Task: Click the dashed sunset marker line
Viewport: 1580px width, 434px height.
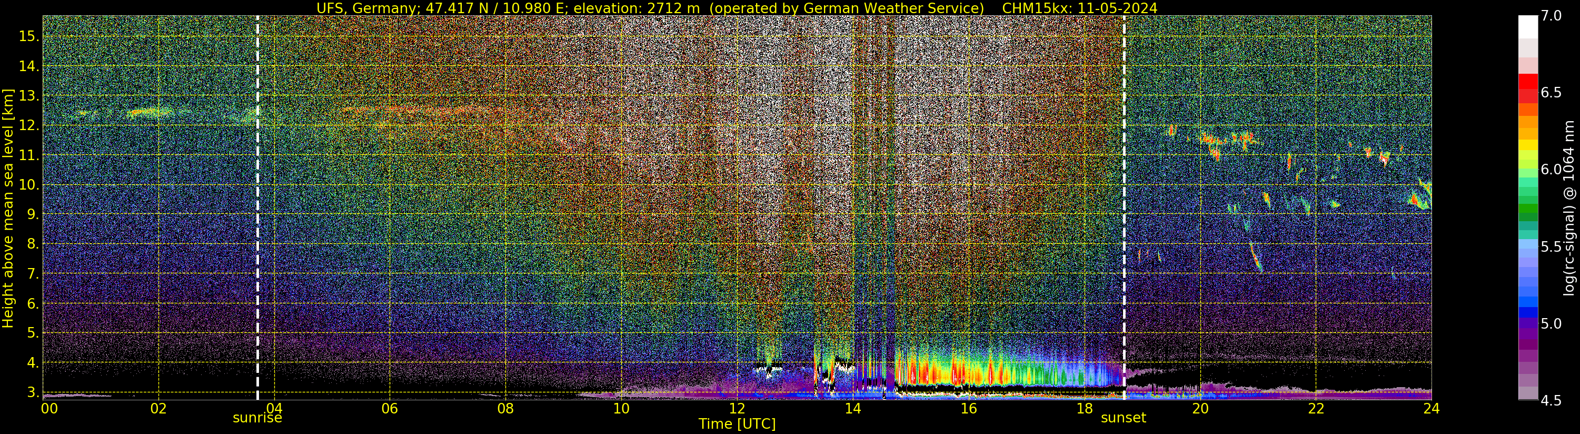Action: 1124,208
